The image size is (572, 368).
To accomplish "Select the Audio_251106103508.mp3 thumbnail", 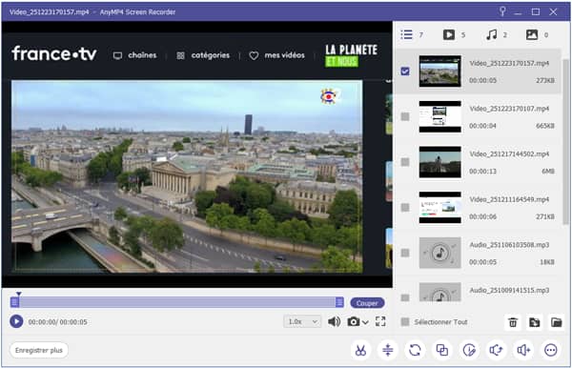I will coord(439,253).
